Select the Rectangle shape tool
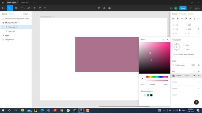This screenshot has width=202, height=113. click(22, 8)
